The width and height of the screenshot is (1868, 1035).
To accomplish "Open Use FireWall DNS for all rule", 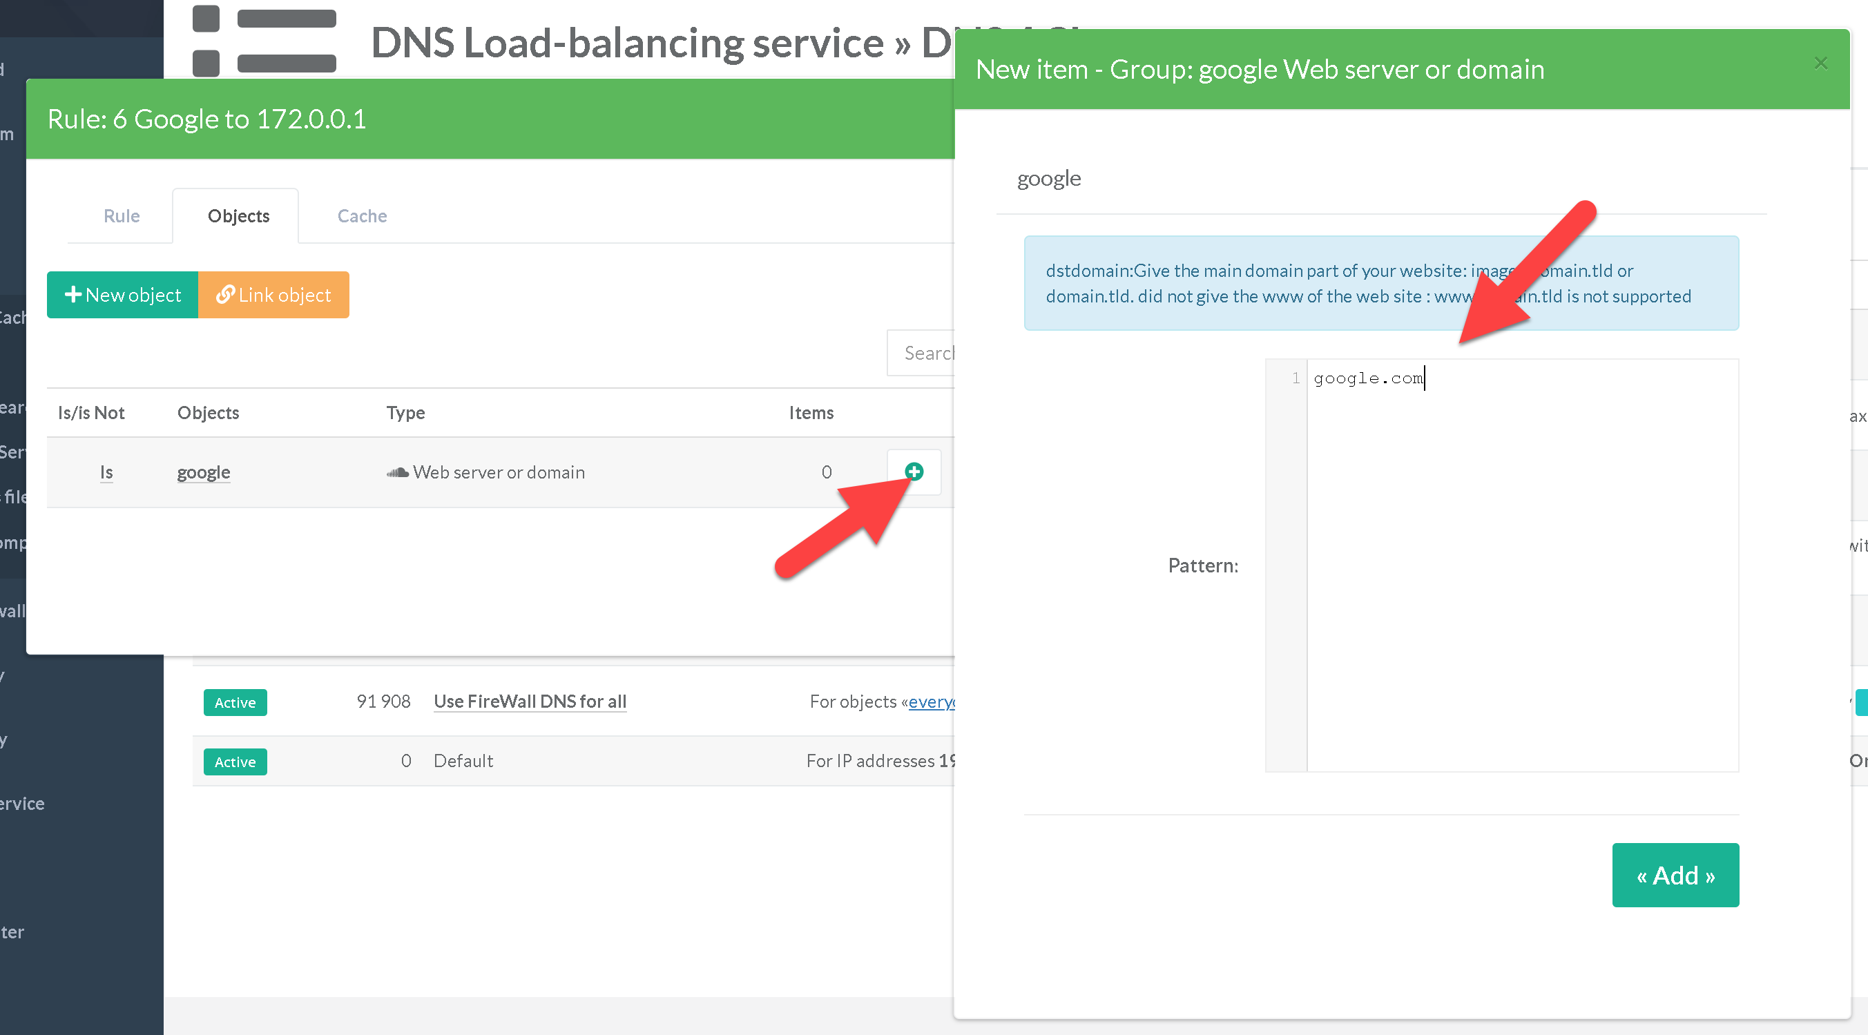I will (530, 702).
